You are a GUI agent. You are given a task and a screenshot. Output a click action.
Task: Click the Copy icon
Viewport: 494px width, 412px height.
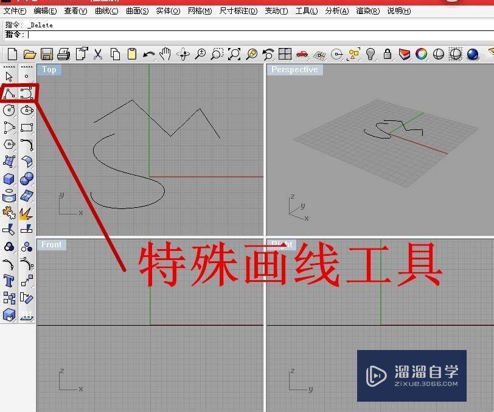click(x=115, y=54)
